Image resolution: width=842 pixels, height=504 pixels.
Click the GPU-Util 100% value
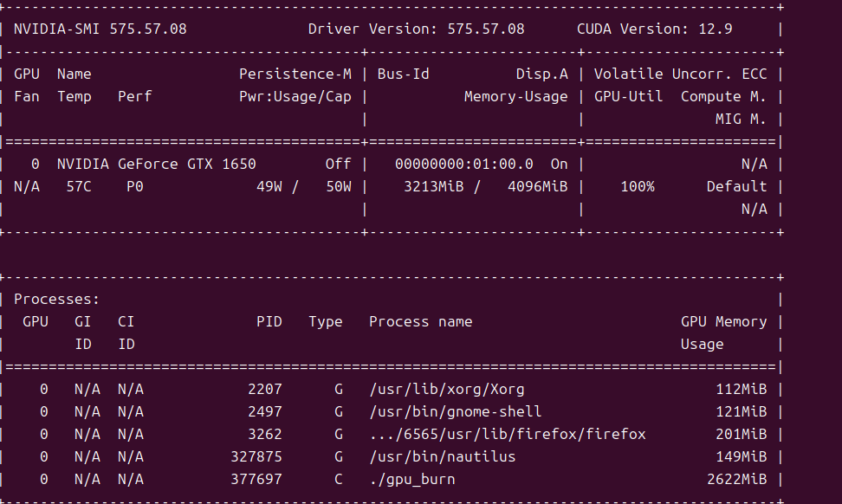tap(637, 186)
